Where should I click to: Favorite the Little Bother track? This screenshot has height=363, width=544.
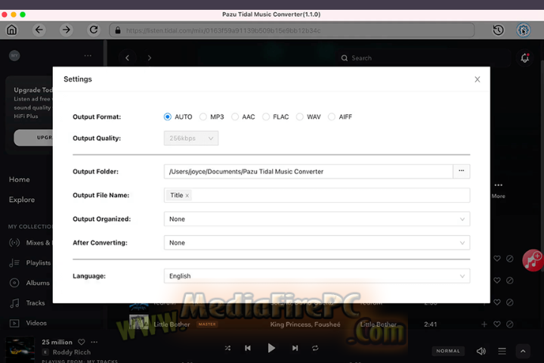pyautogui.click(x=497, y=324)
